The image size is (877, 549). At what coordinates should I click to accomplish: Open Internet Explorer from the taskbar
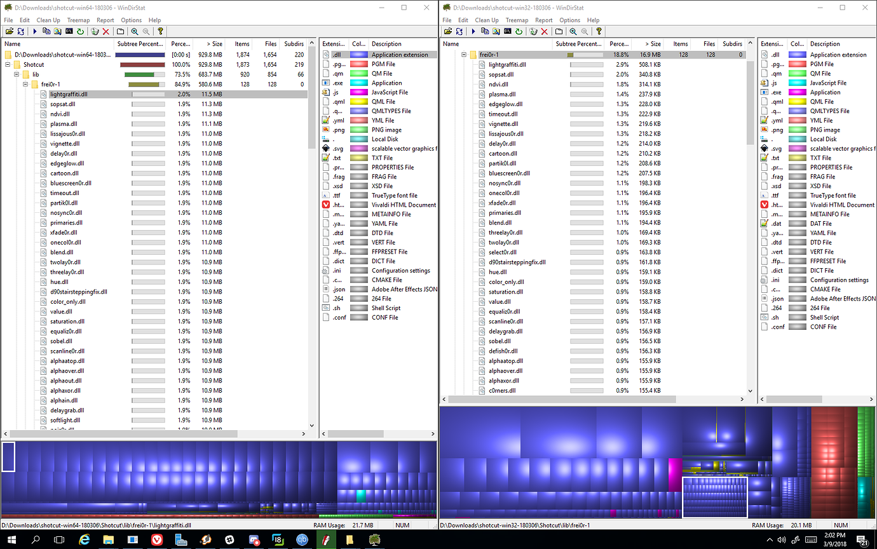pos(85,539)
